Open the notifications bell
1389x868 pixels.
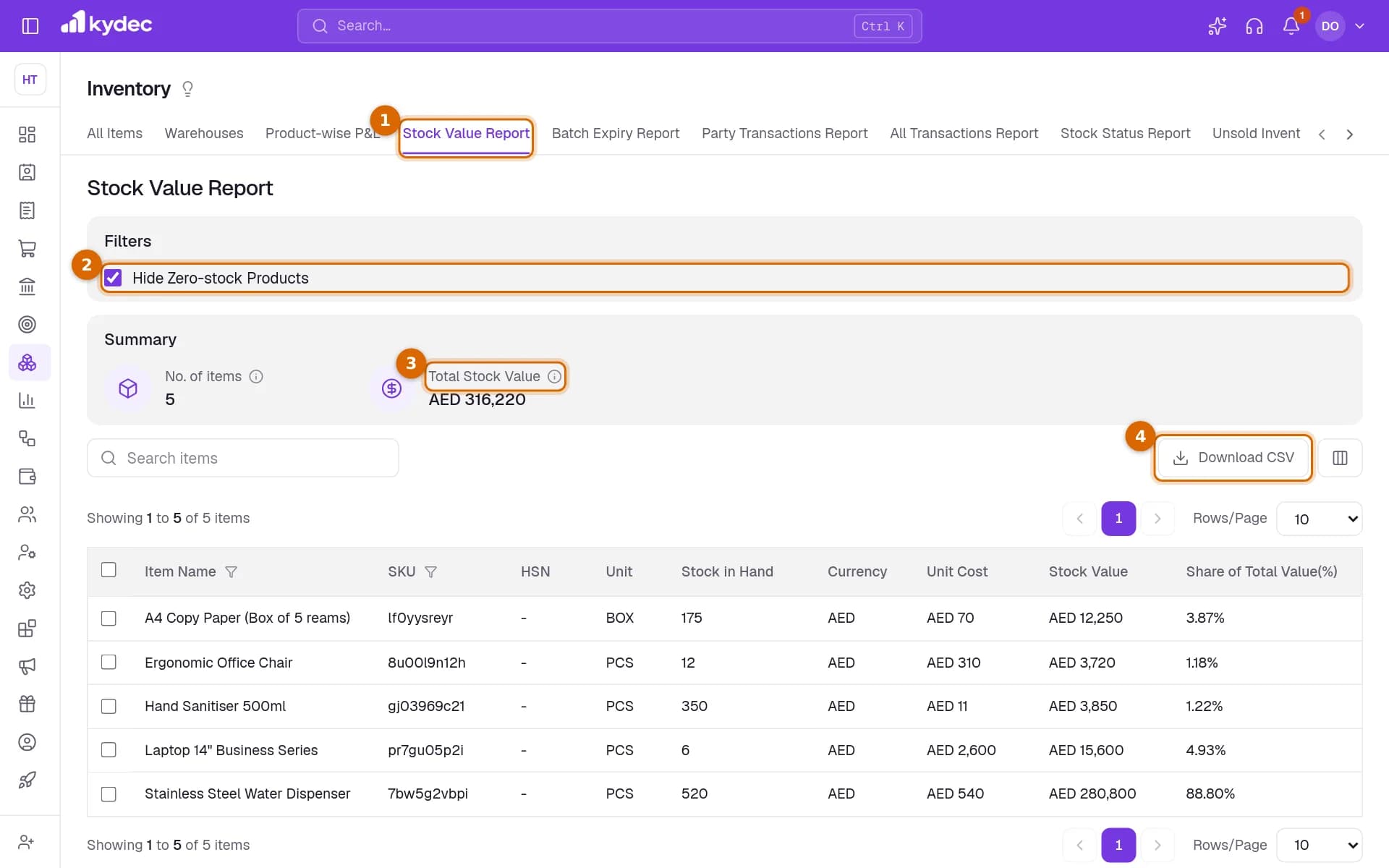coord(1291,26)
